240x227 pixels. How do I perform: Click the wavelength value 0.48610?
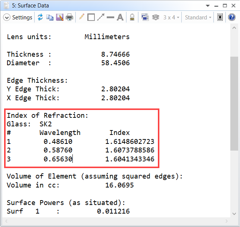tap(58, 142)
